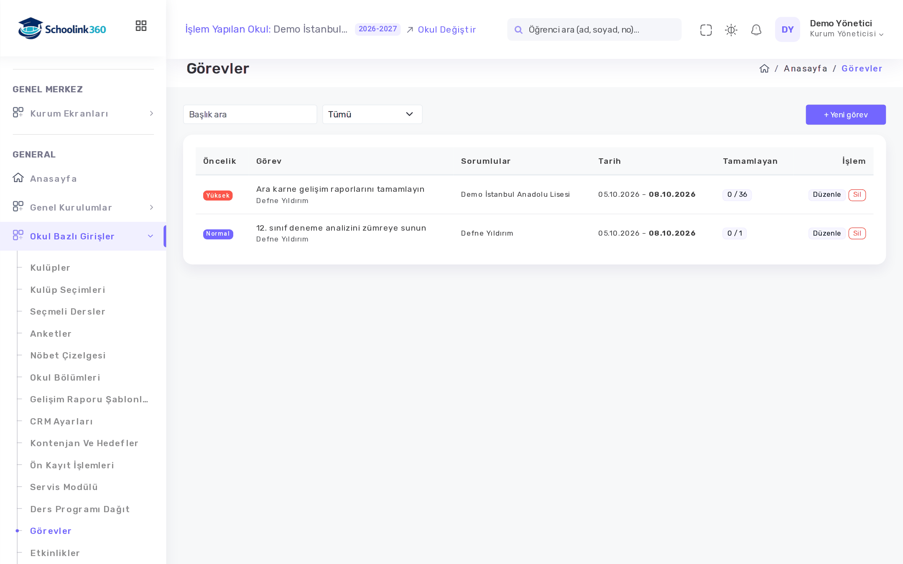This screenshot has width=903, height=564.
Task: Open Servis Modülü menu item
Action: pyautogui.click(x=64, y=487)
